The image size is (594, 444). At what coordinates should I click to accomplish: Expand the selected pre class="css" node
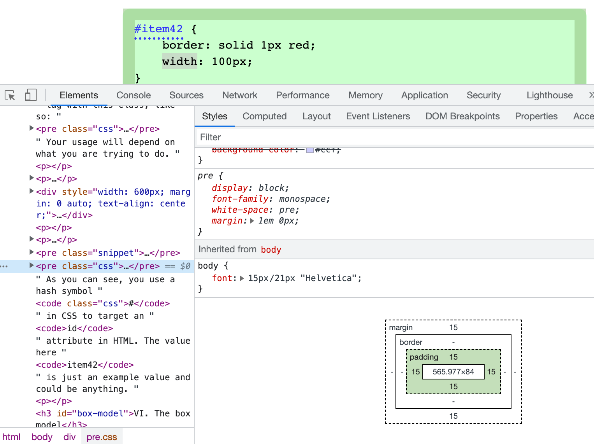(x=32, y=266)
